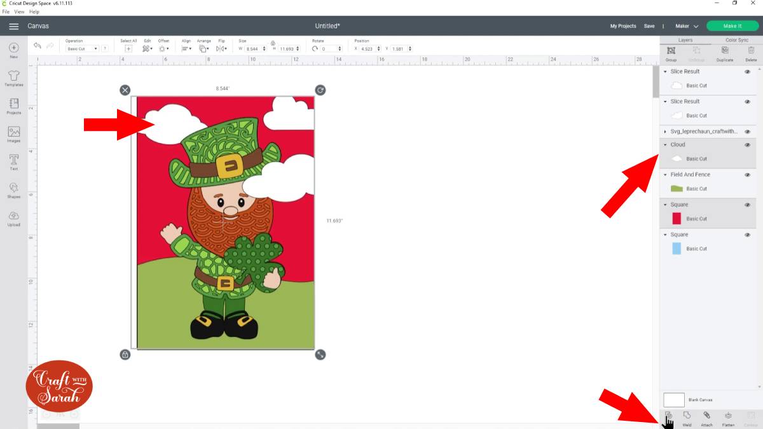Open the Operation Basic Cut dropdown

tap(82, 49)
